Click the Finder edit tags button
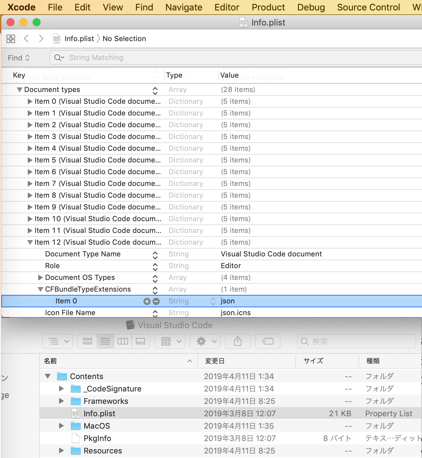Viewport: 422px width, 458px height. 268,341
